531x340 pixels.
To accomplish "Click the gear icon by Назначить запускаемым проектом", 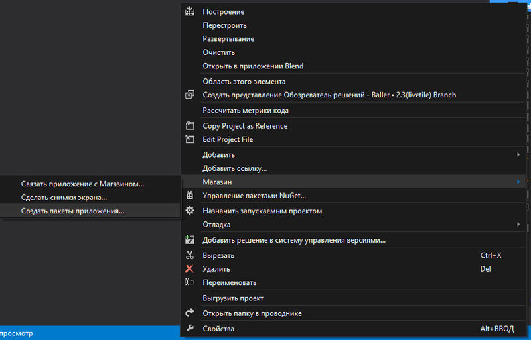I will (x=190, y=211).
